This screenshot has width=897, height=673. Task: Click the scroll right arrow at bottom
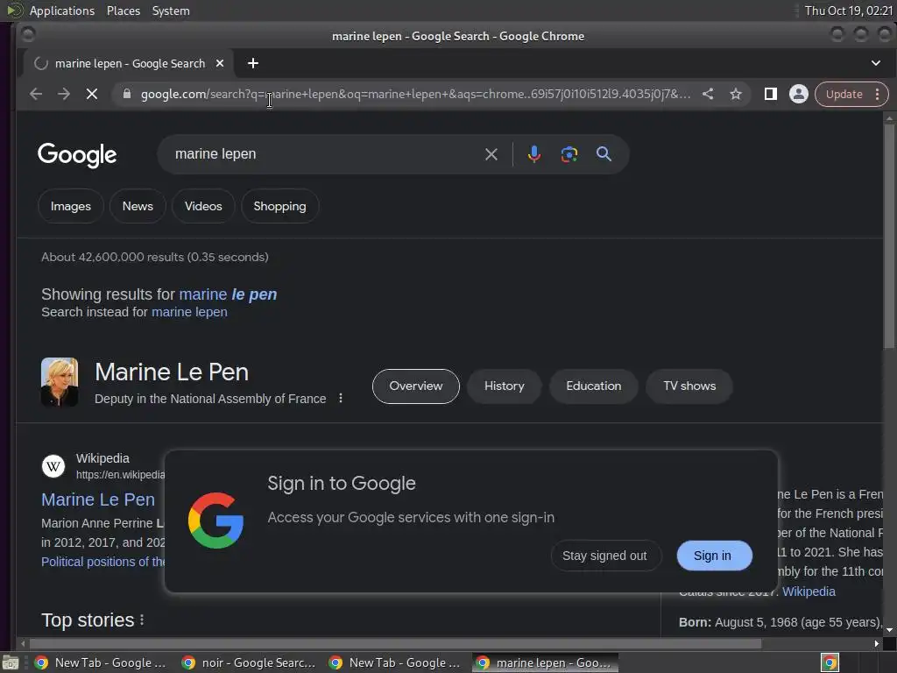[x=876, y=644]
